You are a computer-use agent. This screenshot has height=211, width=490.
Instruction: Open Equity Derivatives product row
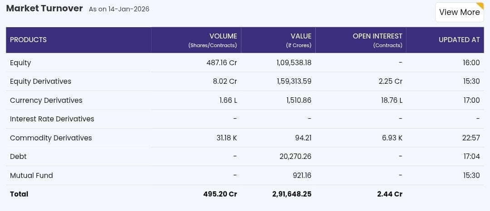(x=40, y=82)
